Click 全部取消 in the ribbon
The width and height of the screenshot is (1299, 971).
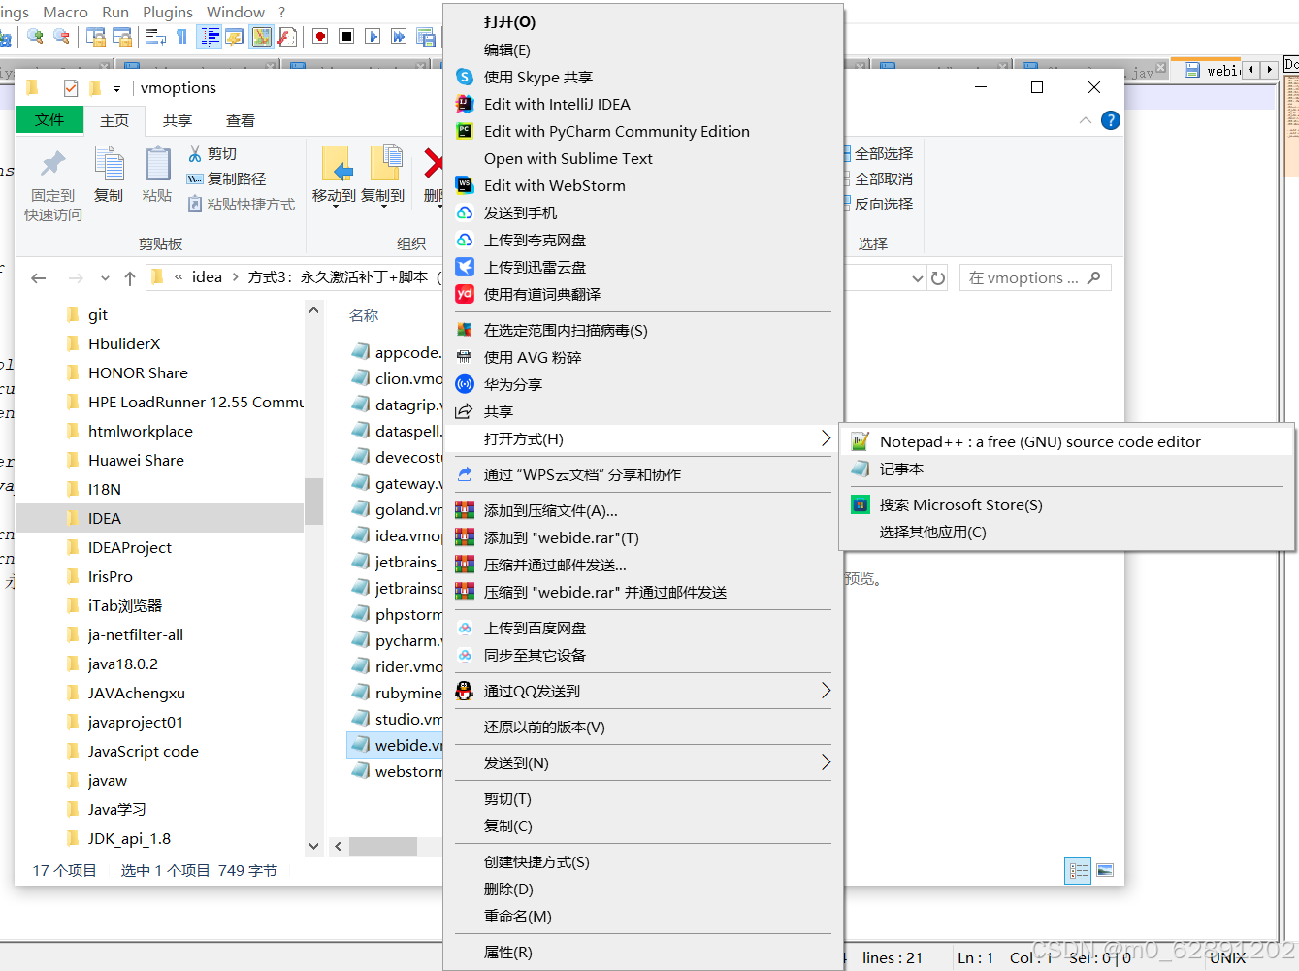(x=877, y=178)
